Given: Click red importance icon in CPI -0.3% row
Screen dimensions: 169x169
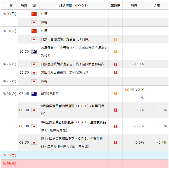Looking at the screenshot, I should [116, 110].
